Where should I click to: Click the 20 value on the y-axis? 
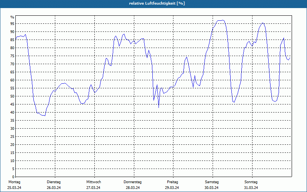pos(12,145)
